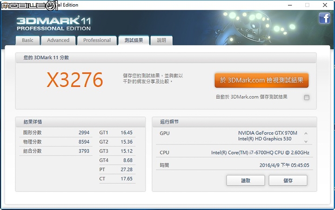This screenshot has height=210, width=335.
Task: Select the Professional tab
Action: click(x=97, y=40)
